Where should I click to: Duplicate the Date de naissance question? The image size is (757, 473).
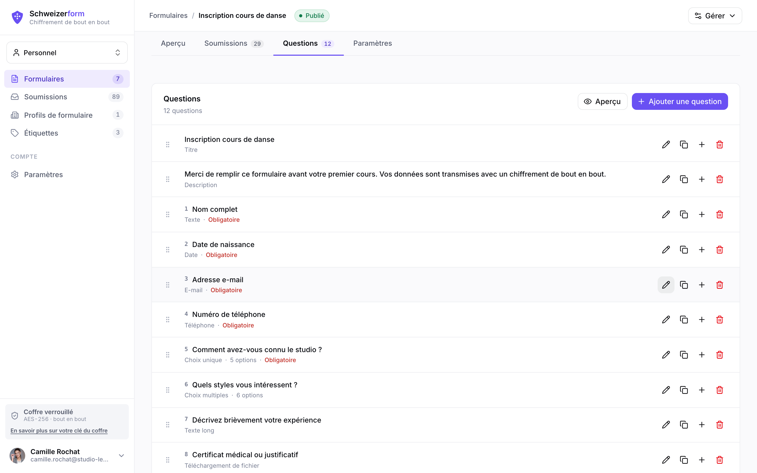(x=684, y=250)
